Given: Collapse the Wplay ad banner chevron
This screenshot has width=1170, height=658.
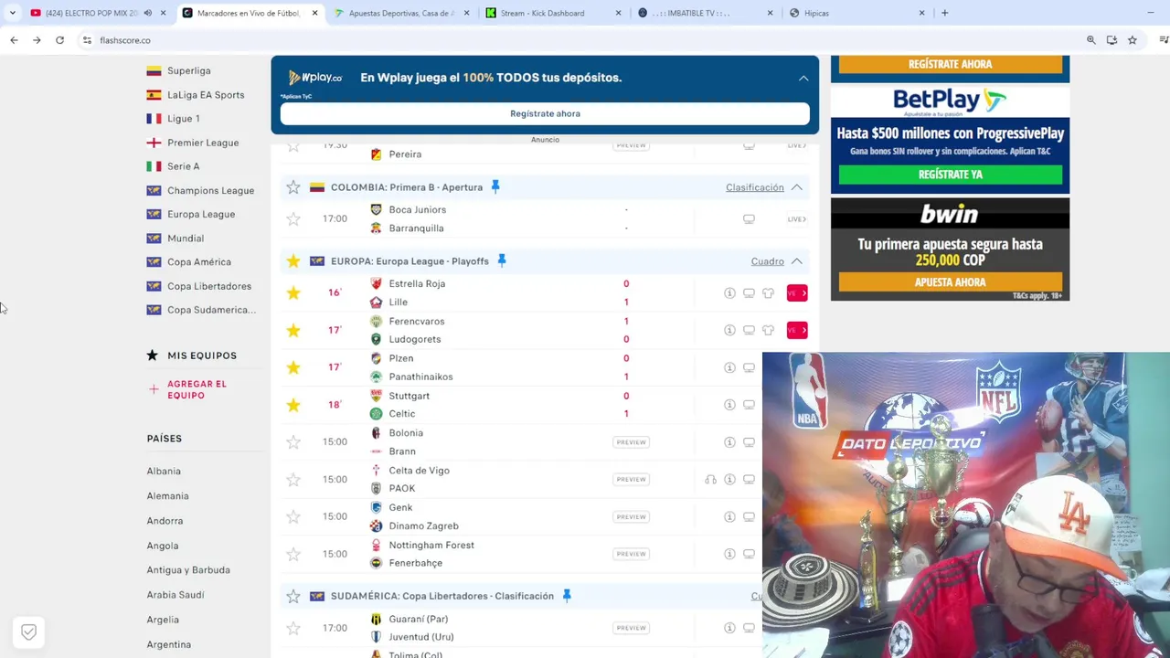Looking at the screenshot, I should pos(803,79).
